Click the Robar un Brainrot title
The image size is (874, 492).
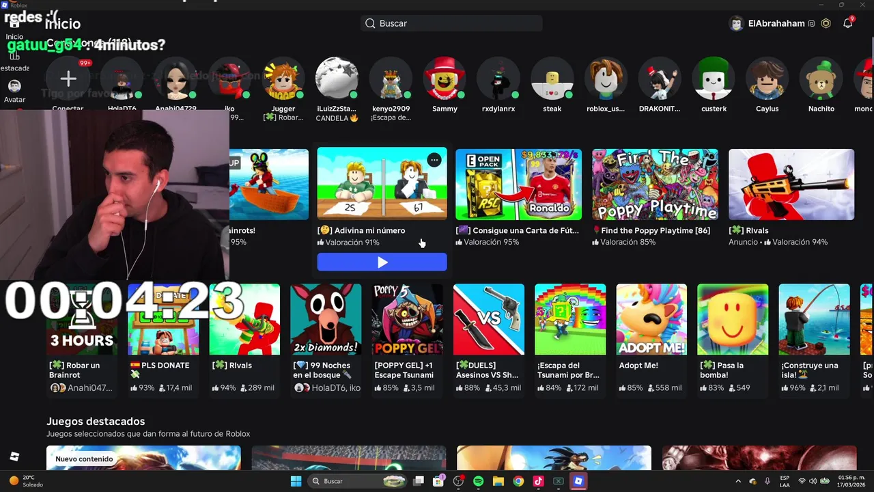click(74, 370)
